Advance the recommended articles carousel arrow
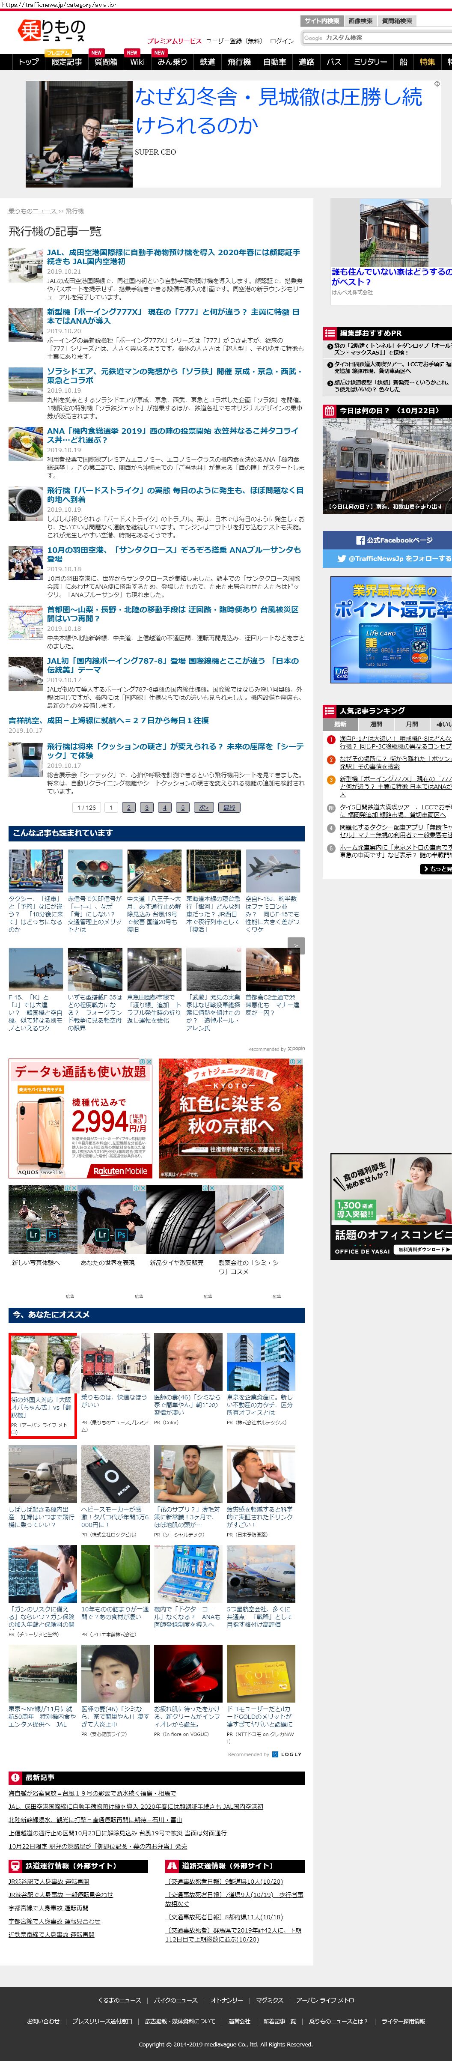This screenshot has height=2061, width=452. coord(295,945)
